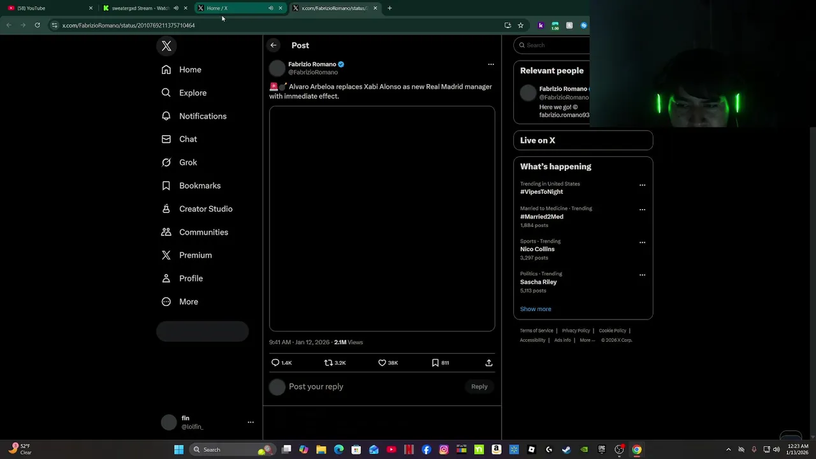Click the share icon on post

pos(489,363)
